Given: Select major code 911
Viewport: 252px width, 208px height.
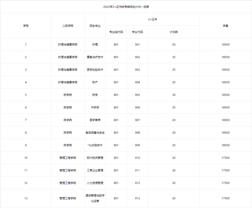Looking at the screenshot, I should (138, 170).
